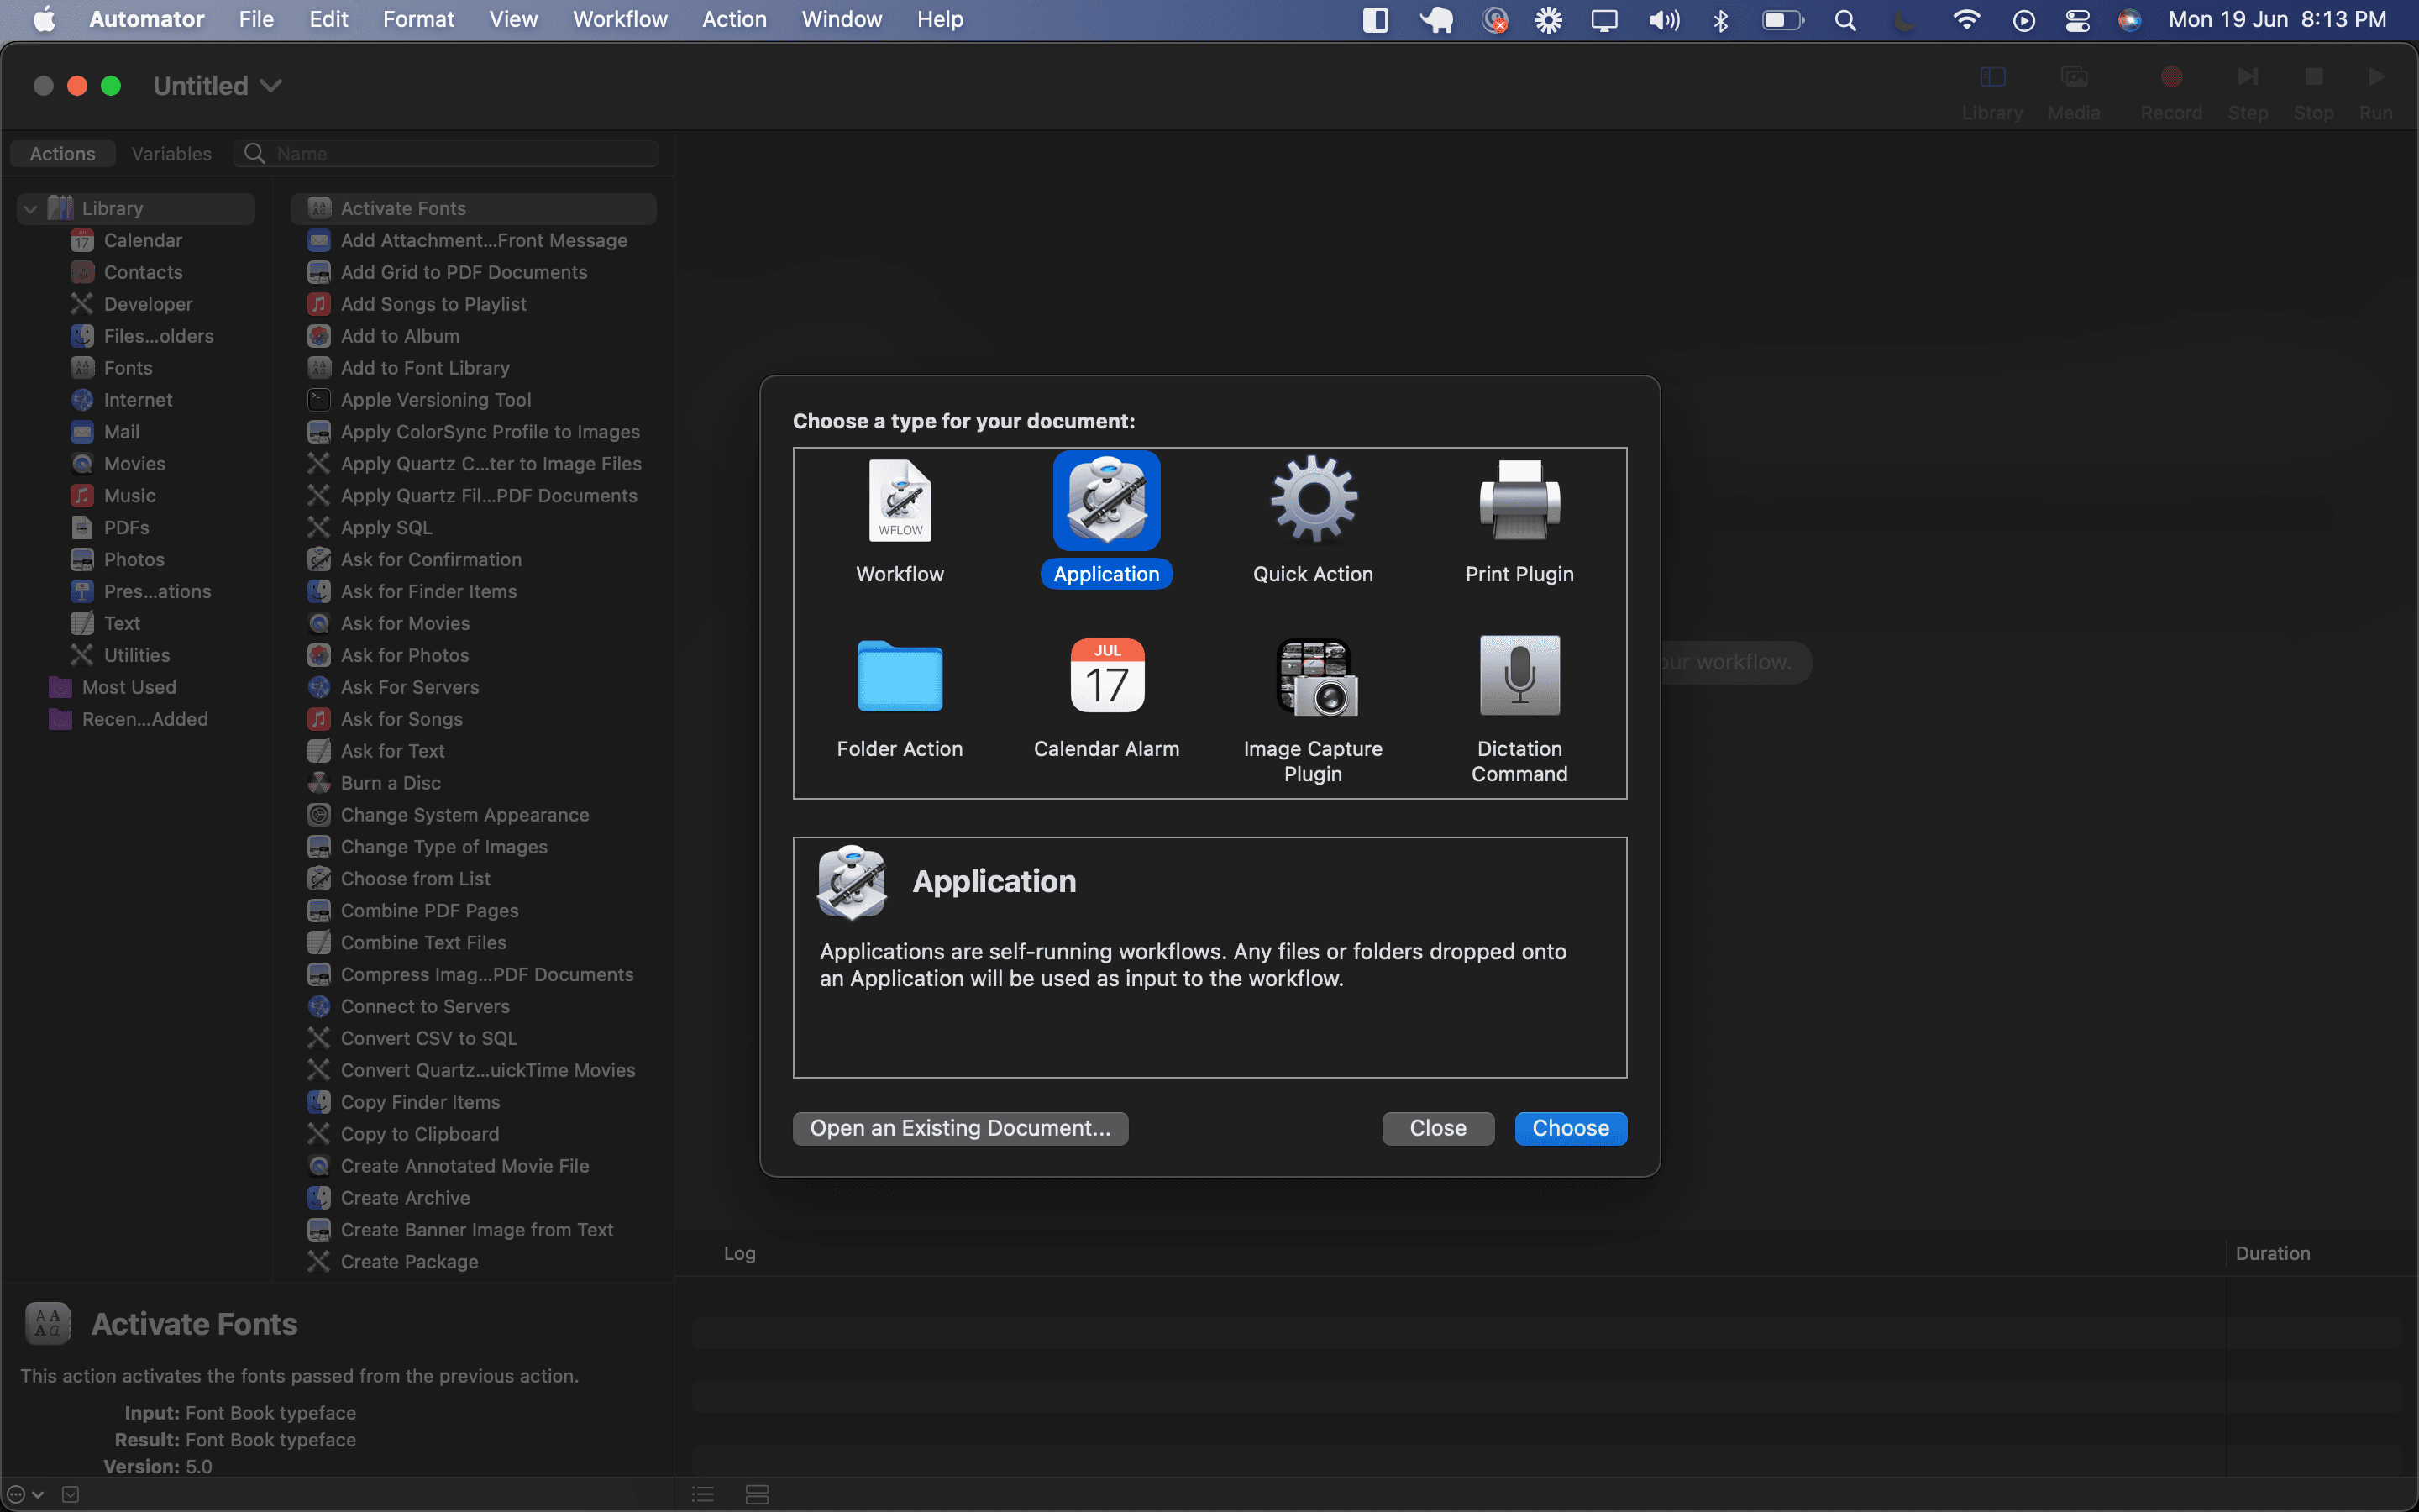This screenshot has width=2419, height=1512.
Task: Open the Calendar library category
Action: click(144, 240)
